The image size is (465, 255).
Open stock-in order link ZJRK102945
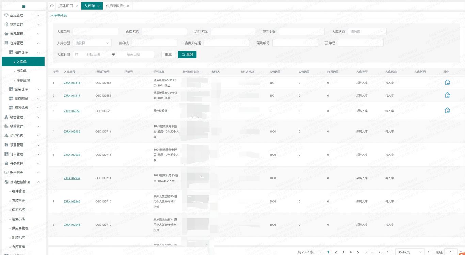(72, 225)
